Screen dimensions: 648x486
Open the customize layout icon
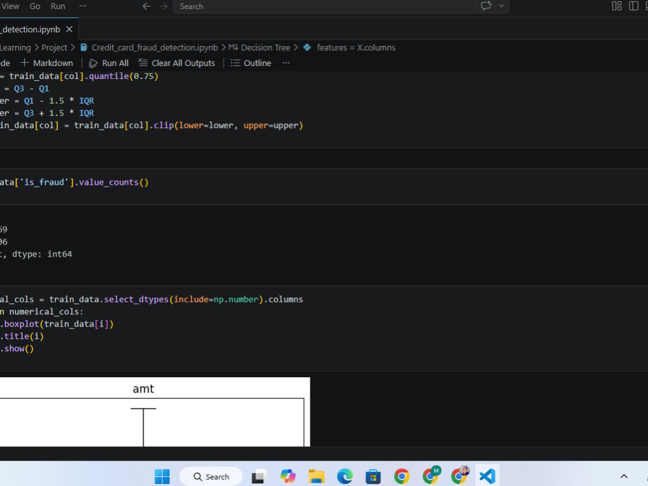coord(617,6)
